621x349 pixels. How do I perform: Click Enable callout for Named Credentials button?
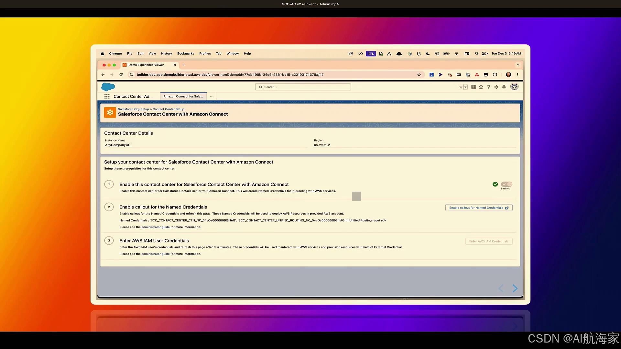click(479, 208)
